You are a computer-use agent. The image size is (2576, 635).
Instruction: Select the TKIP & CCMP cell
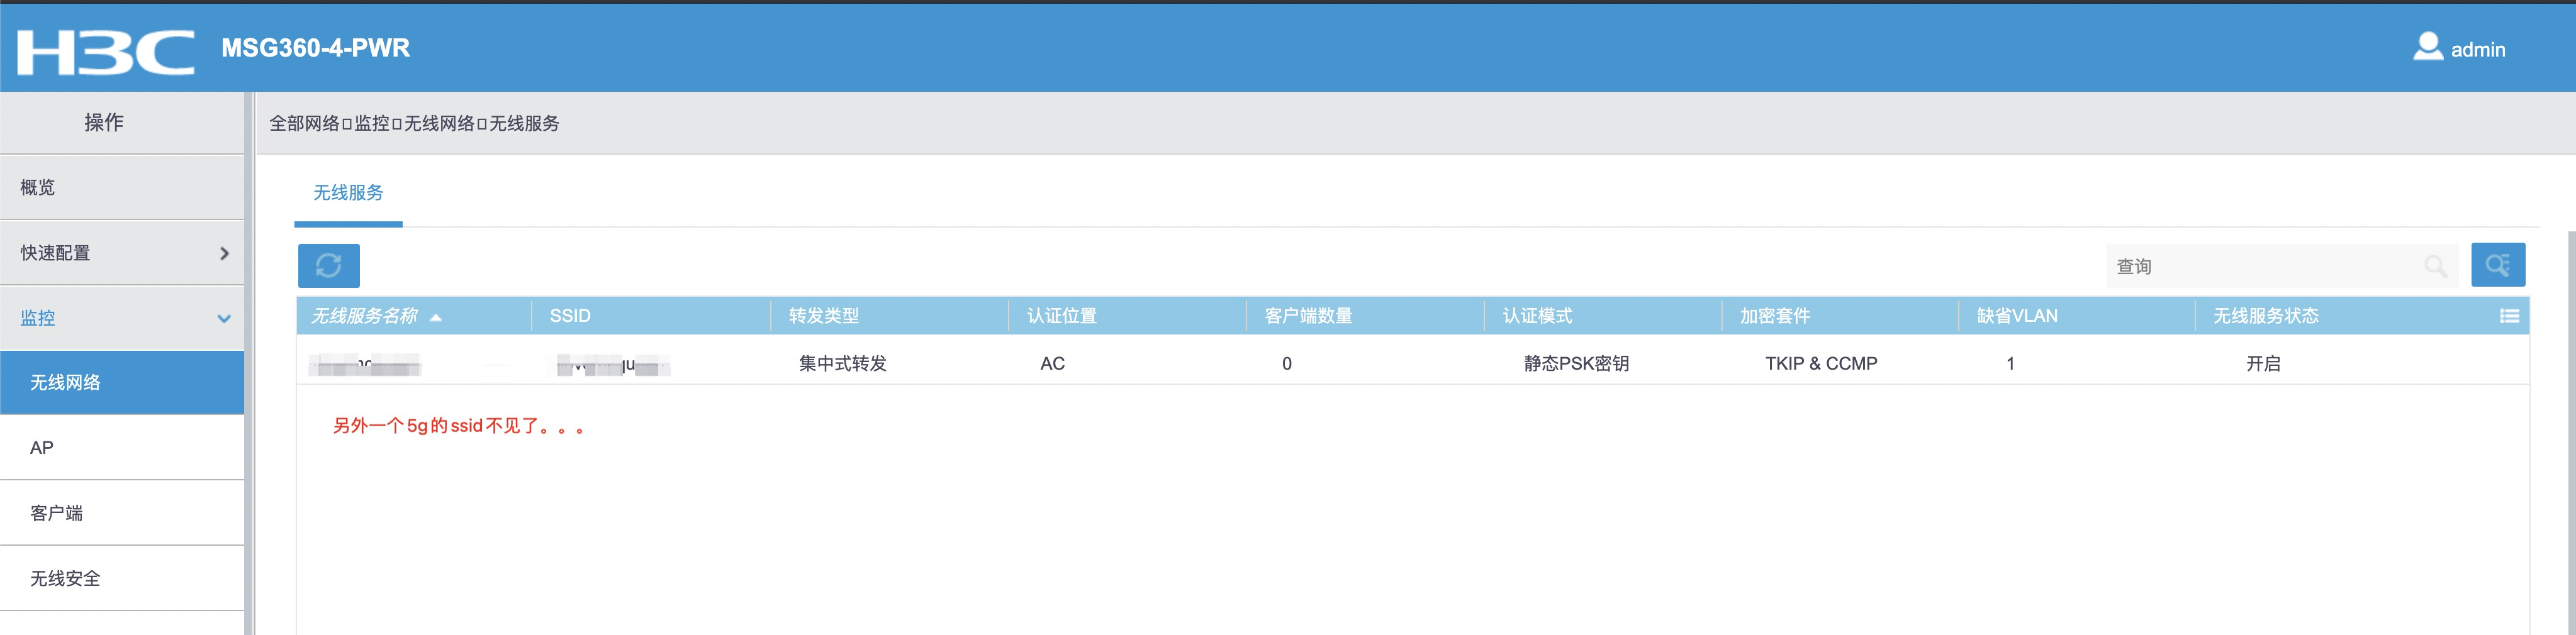click(1820, 363)
